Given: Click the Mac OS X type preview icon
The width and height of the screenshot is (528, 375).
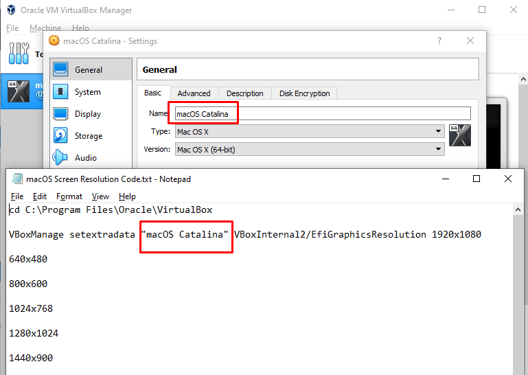Looking at the screenshot, I should pyautogui.click(x=460, y=135).
